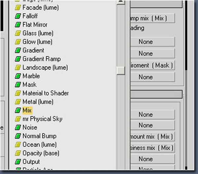Click the green Marble map icon

pos(18,76)
